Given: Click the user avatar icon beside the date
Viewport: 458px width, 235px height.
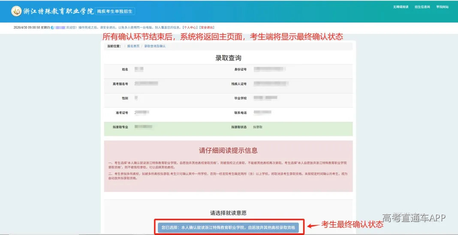Looking at the screenshot, I should point(52,27).
